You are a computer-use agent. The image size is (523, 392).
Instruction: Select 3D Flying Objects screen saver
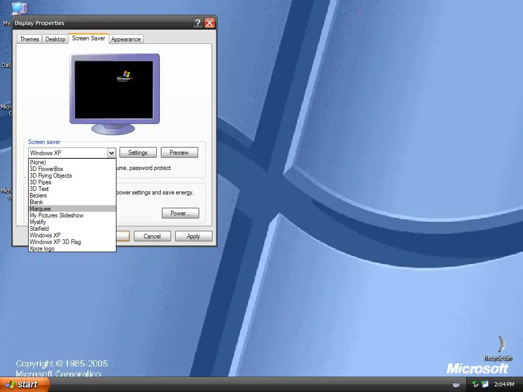pyautogui.click(x=72, y=176)
